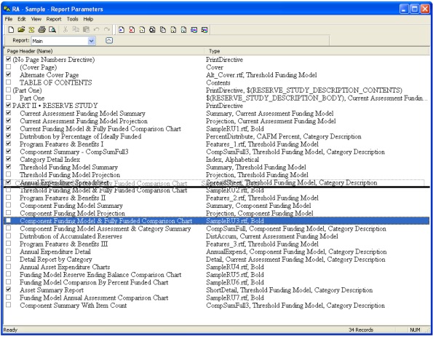
Task: Uncheck Asset Summary Report checkbox
Action: 8,289
